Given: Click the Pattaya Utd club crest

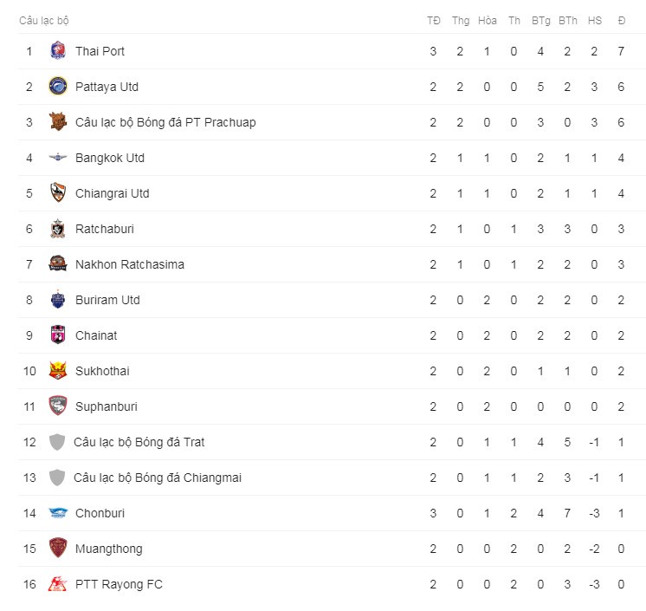Looking at the screenshot, I should (58, 86).
